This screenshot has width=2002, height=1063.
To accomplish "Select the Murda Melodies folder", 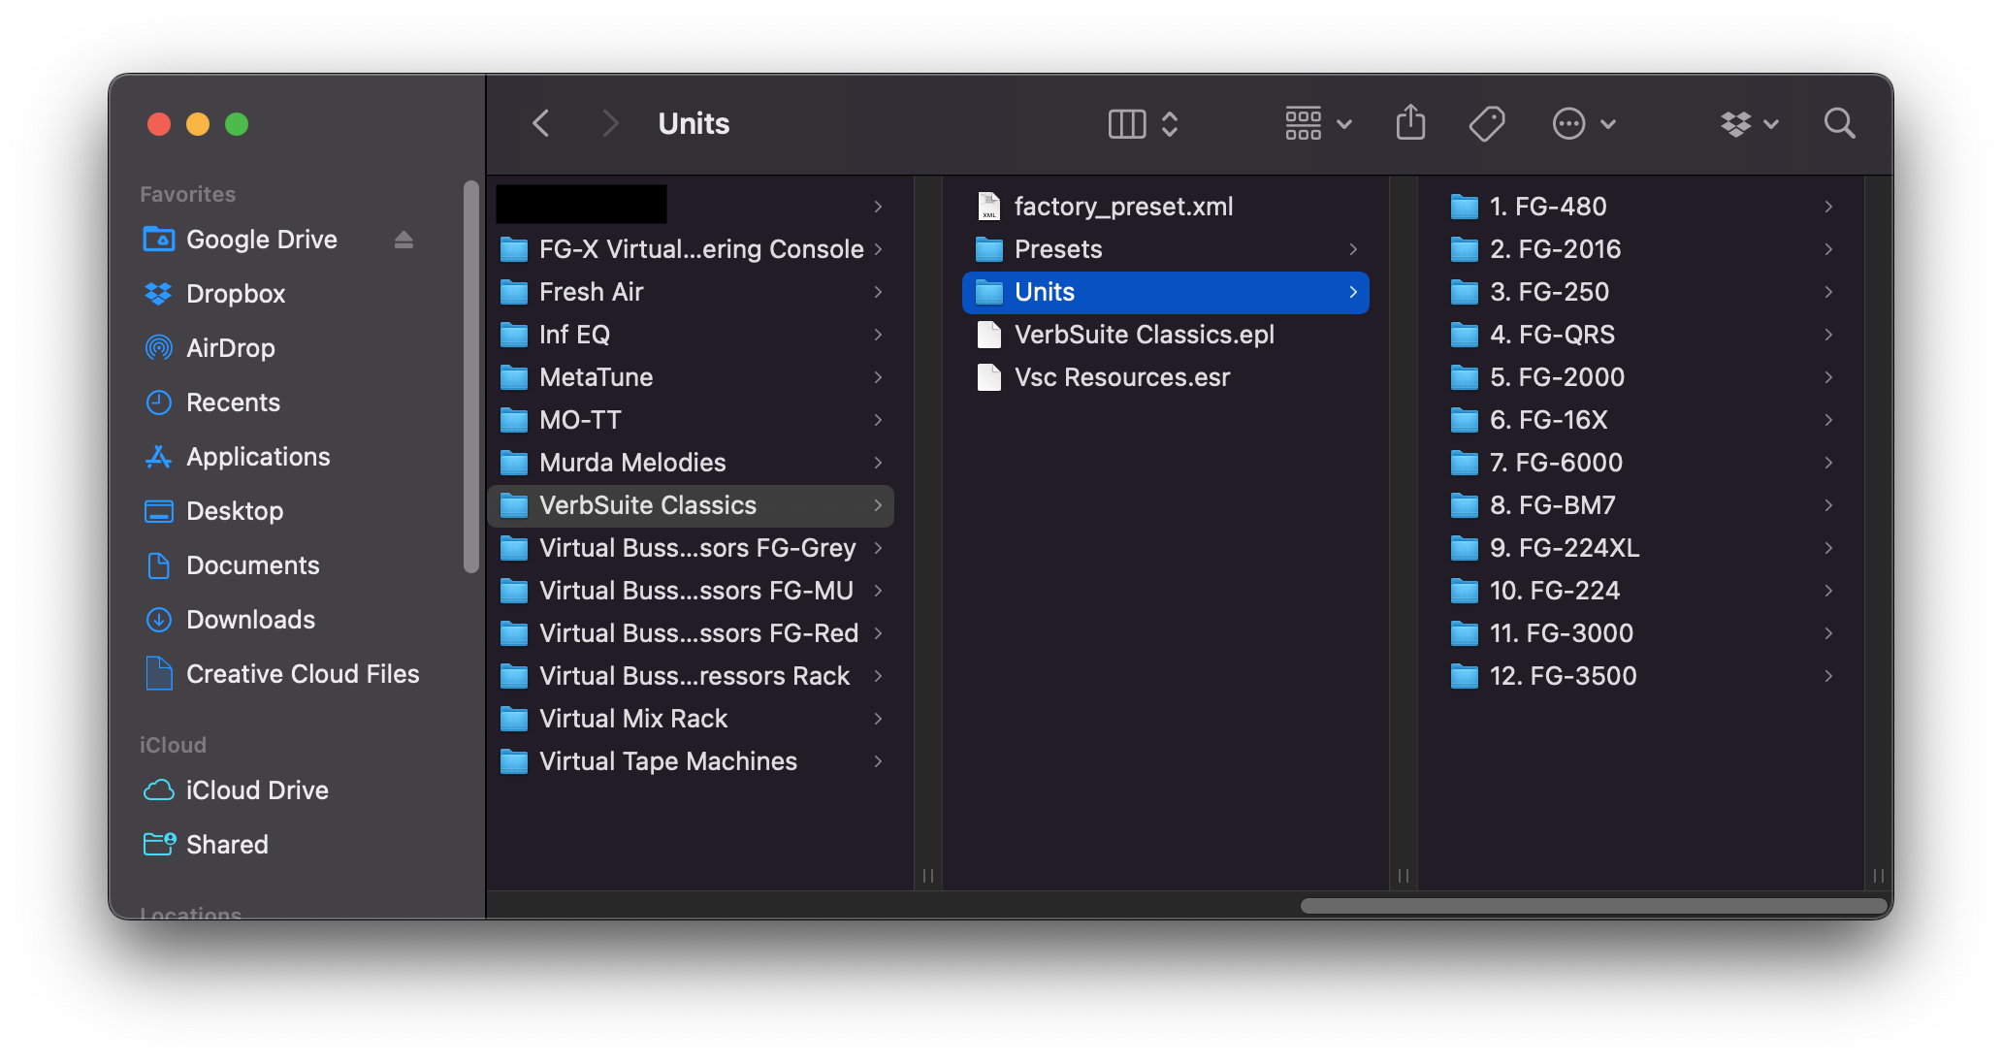I will coord(692,463).
